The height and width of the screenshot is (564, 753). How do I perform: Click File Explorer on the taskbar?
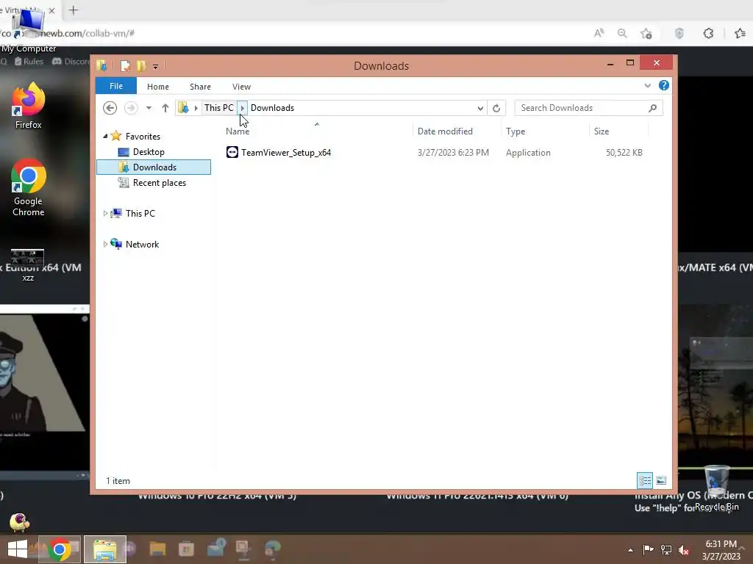coord(105,549)
